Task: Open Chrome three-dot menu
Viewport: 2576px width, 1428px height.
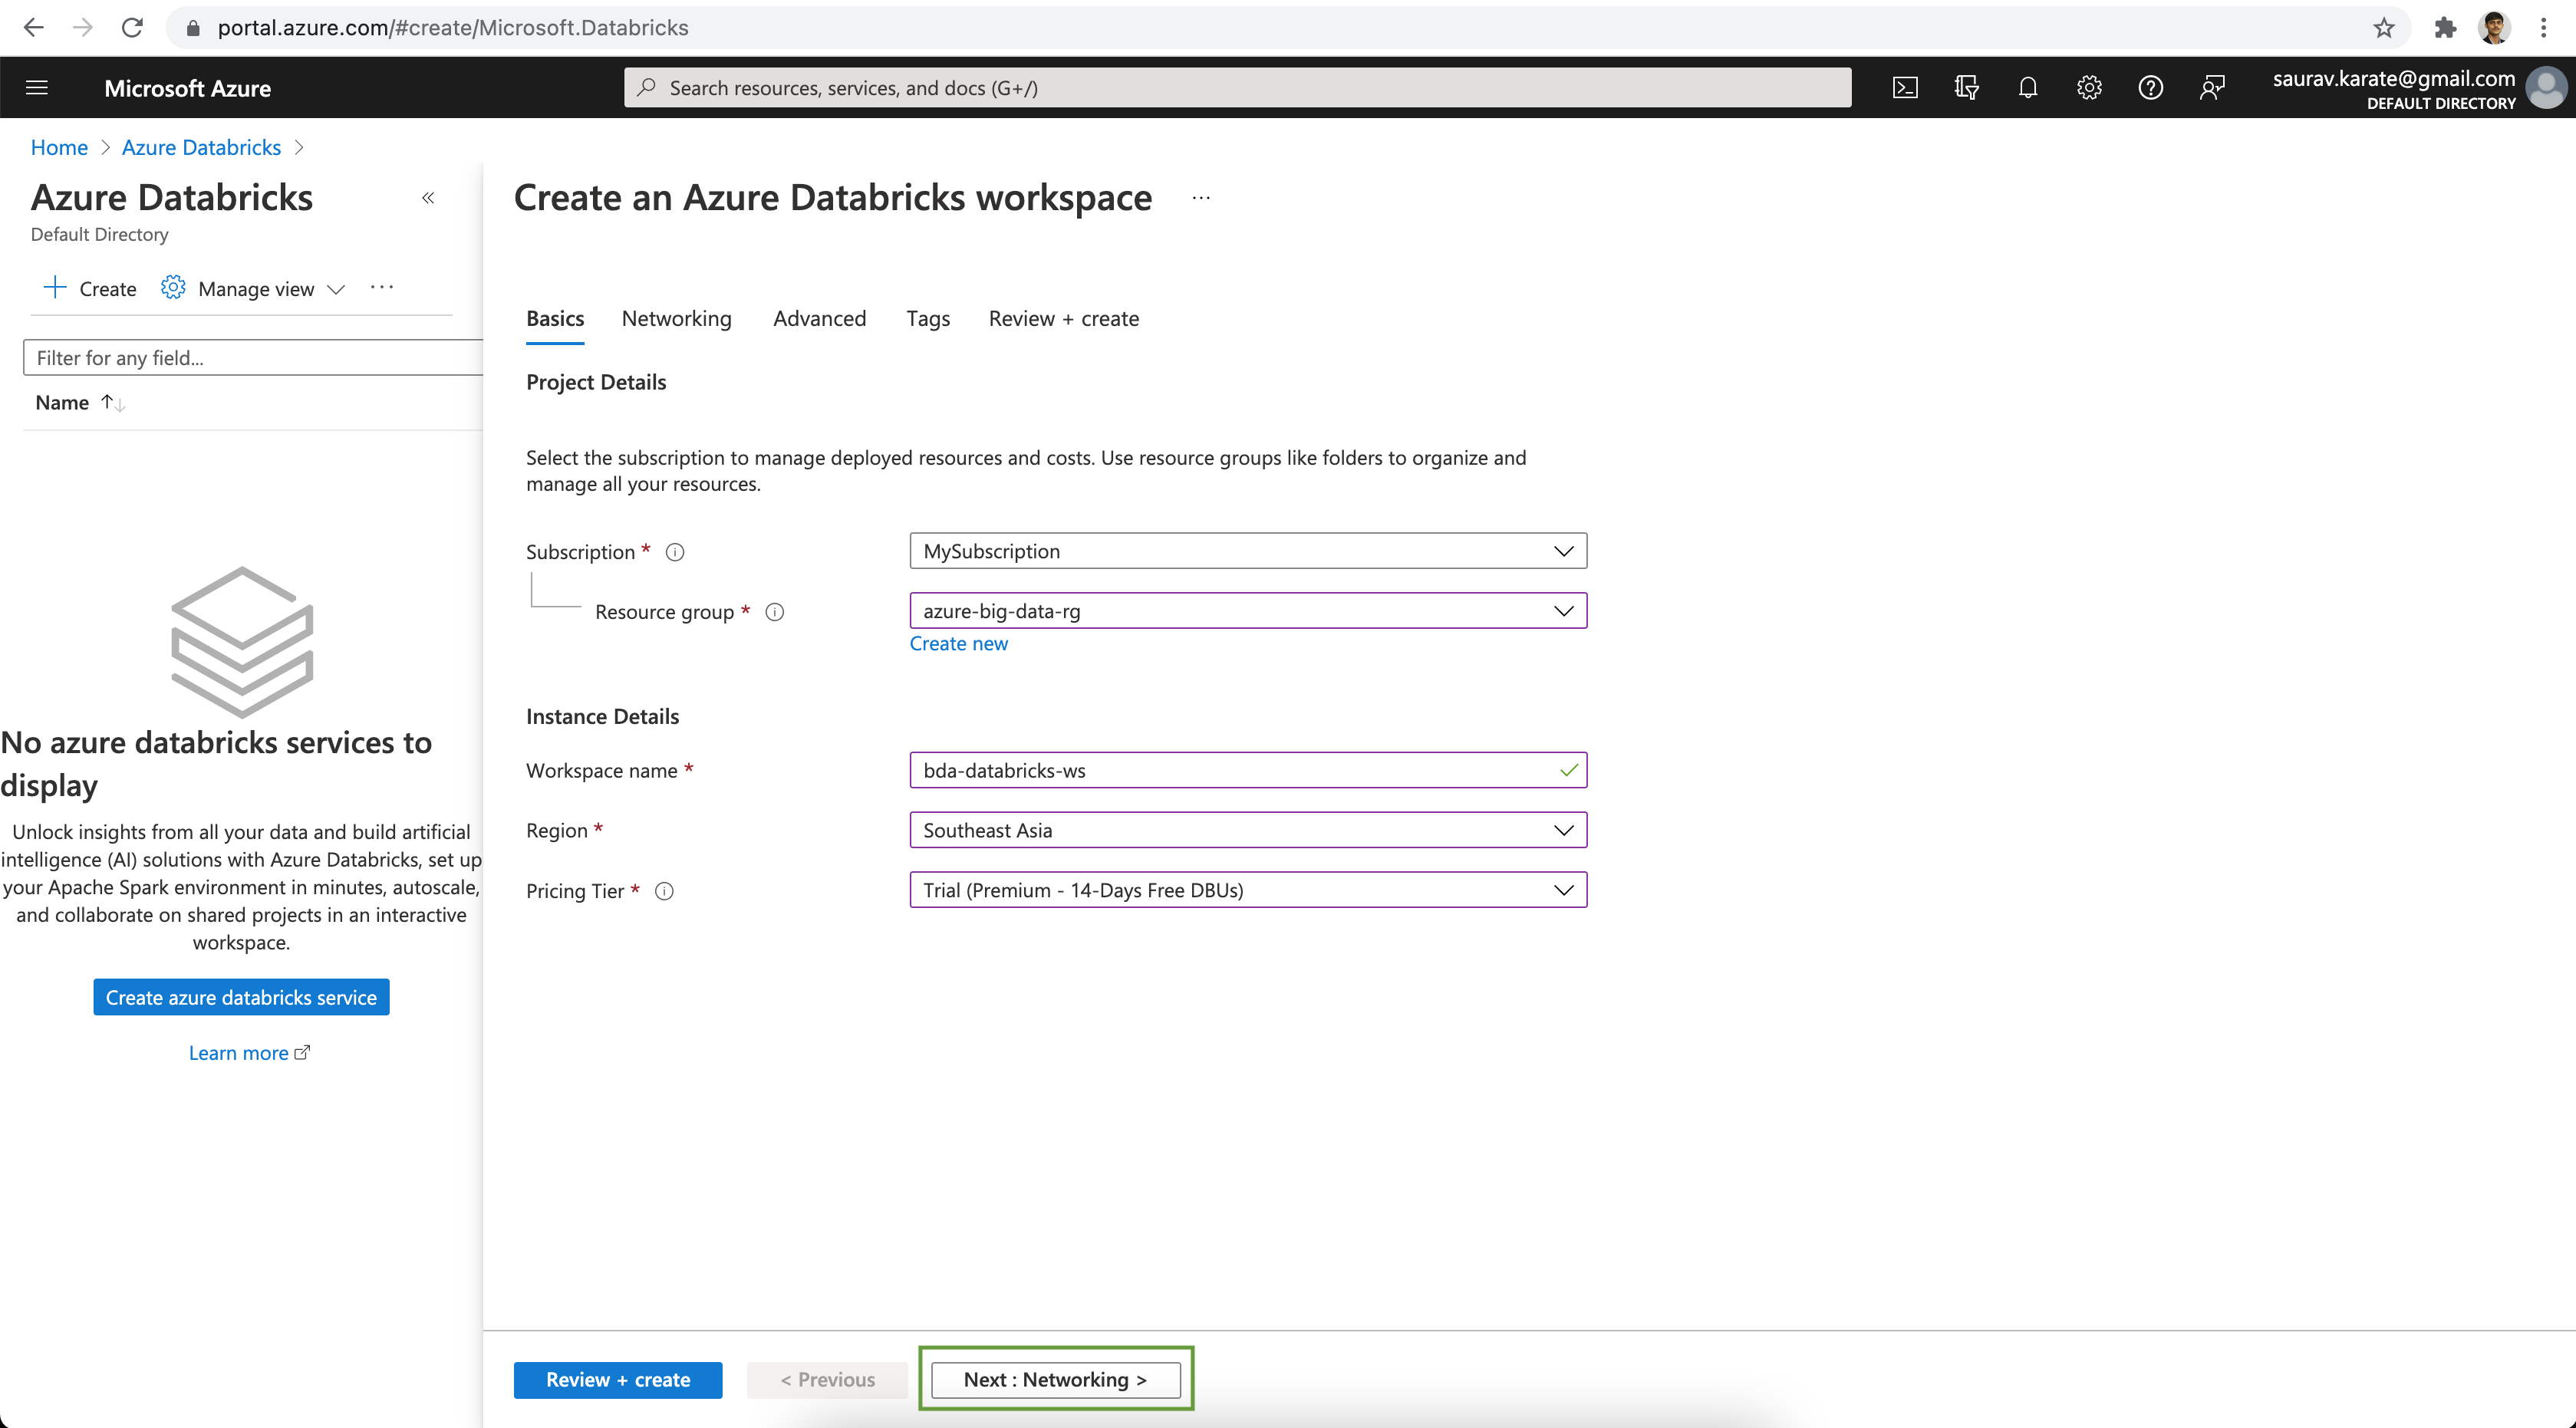Action: 2543,28
